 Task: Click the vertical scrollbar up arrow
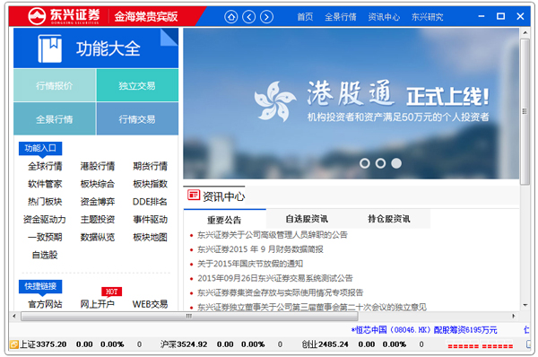click(525, 32)
